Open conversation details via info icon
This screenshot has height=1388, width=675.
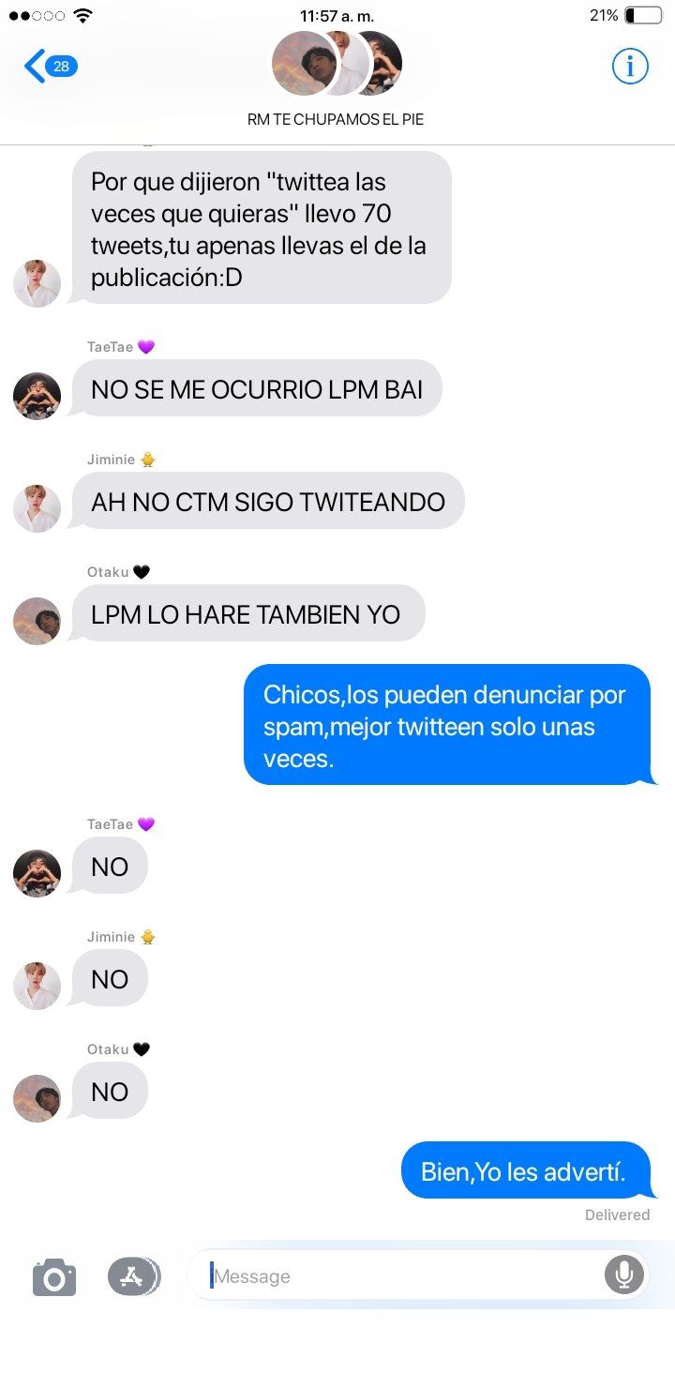pos(630,67)
